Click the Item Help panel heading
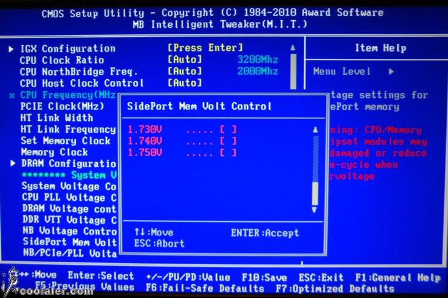Viewport: 448px width, 298px height. (380, 48)
